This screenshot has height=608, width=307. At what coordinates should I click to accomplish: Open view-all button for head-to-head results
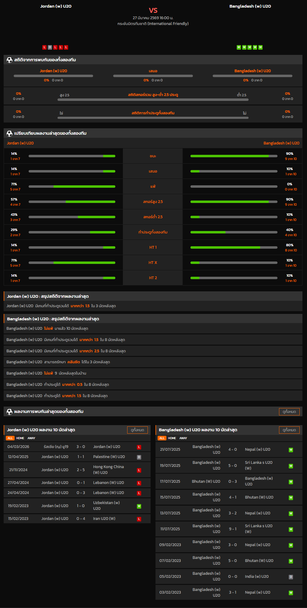pos(289,412)
